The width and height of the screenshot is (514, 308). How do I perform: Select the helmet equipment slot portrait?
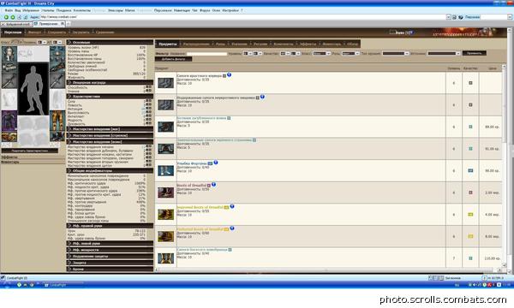click(x=9, y=54)
